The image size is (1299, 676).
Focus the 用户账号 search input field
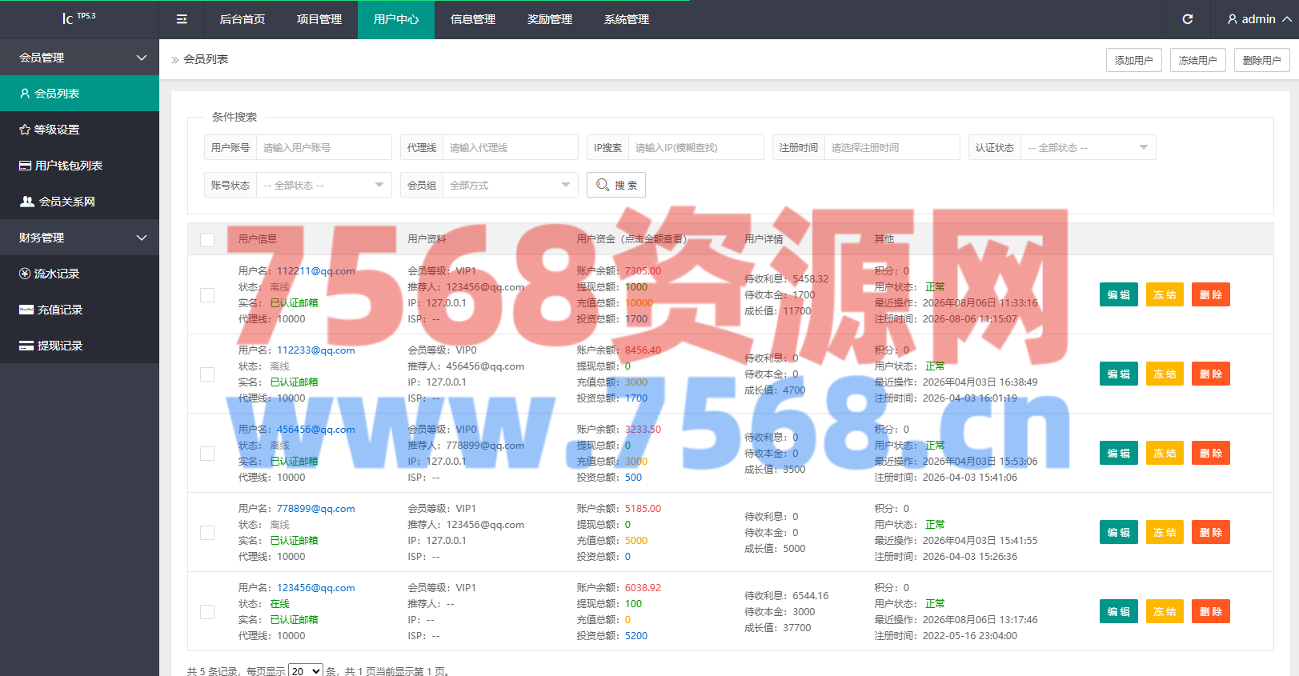[x=324, y=147]
